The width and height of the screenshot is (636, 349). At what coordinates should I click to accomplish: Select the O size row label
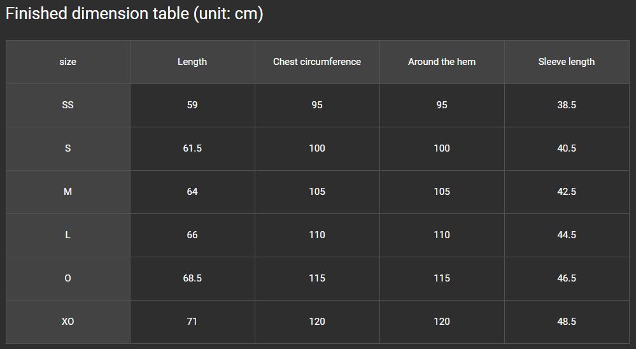[67, 278]
